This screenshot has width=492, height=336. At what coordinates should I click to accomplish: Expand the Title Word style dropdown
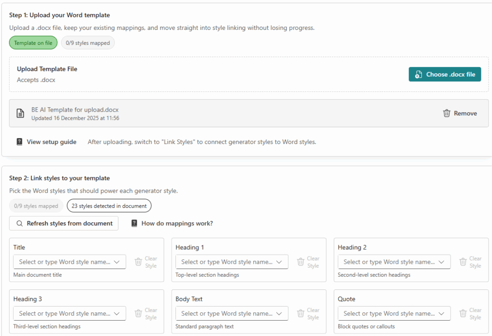pyautogui.click(x=117, y=262)
